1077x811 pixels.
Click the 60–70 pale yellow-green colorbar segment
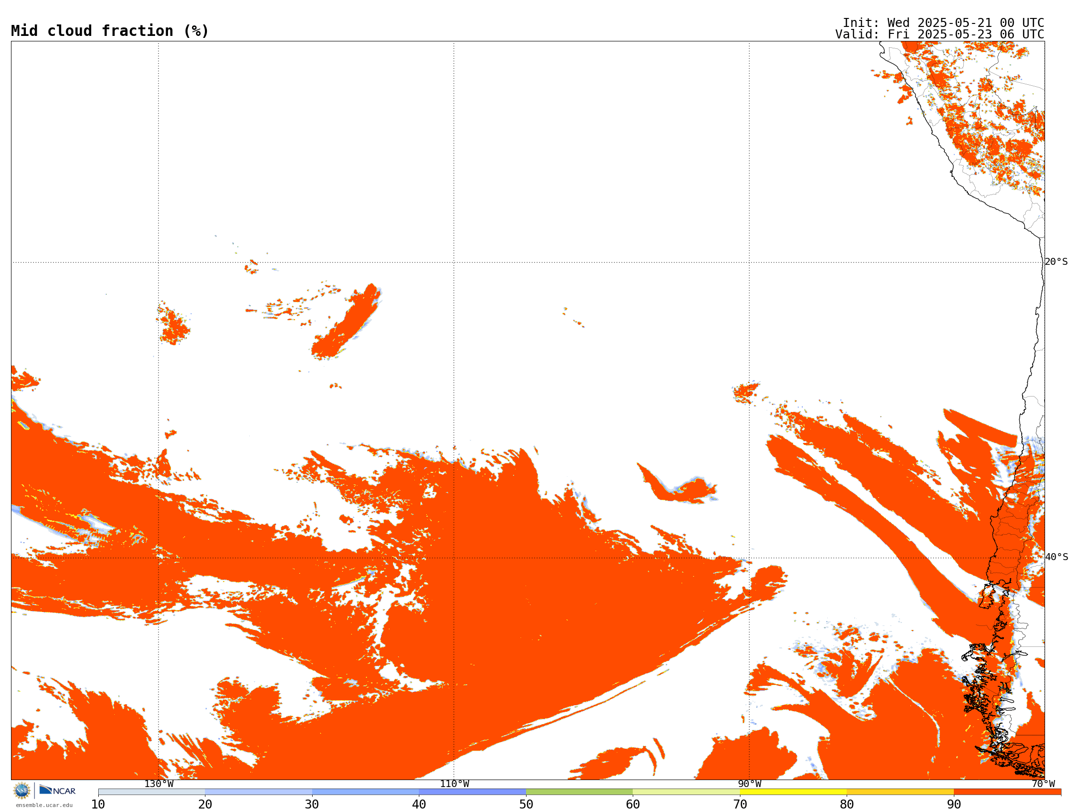click(686, 792)
